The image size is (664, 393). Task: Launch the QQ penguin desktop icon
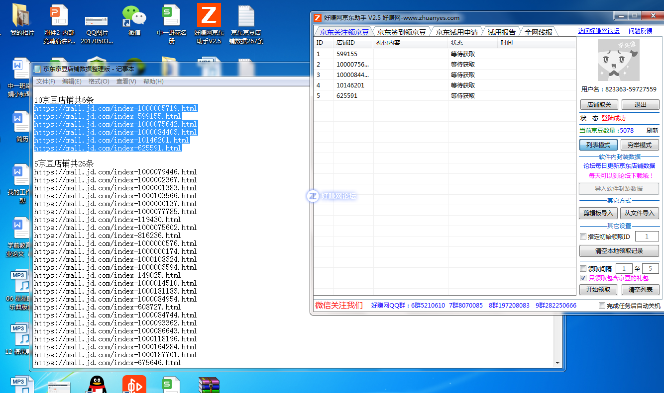pyautogui.click(x=97, y=384)
